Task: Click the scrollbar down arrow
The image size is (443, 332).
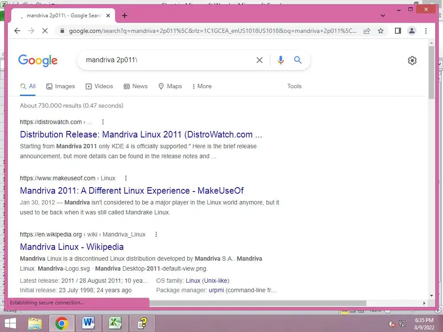Action: (x=431, y=295)
